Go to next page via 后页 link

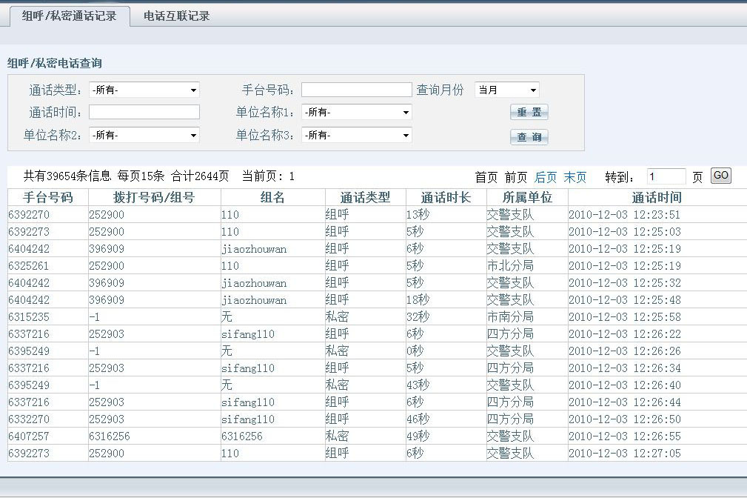click(546, 177)
